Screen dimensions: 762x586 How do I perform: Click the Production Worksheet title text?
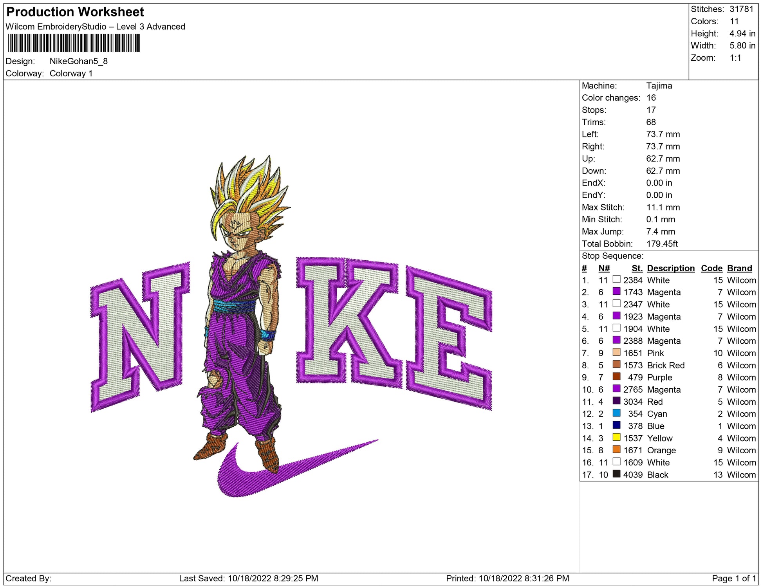[75, 12]
